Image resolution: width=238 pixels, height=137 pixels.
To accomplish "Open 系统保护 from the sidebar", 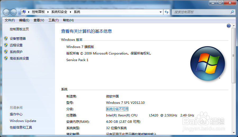I will point(16,52).
